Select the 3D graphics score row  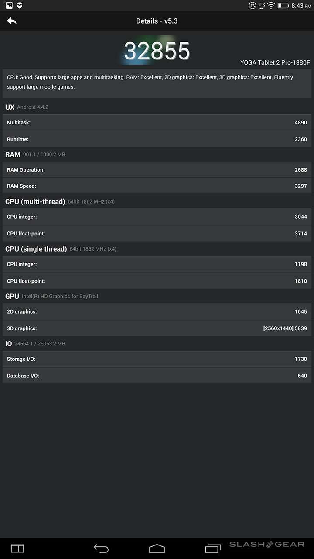[157, 328]
